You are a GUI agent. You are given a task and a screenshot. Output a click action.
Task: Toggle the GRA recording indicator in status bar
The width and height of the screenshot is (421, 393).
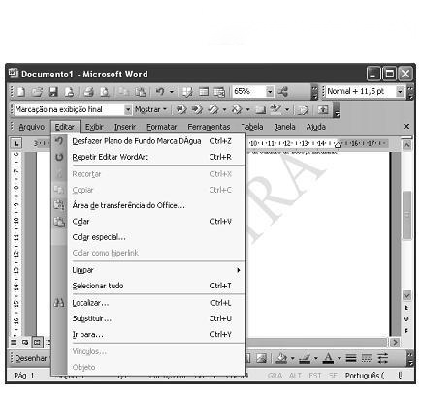(275, 376)
